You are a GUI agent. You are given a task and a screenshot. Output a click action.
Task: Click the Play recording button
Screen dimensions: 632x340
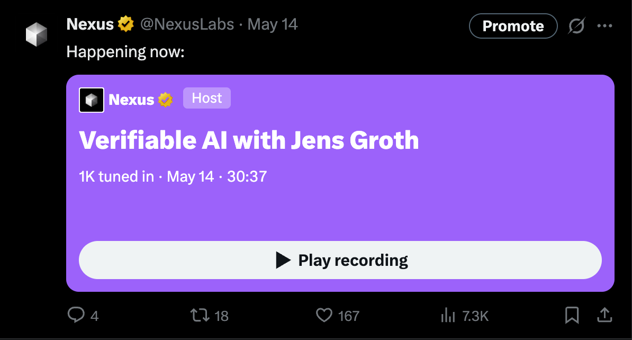pyautogui.click(x=340, y=260)
